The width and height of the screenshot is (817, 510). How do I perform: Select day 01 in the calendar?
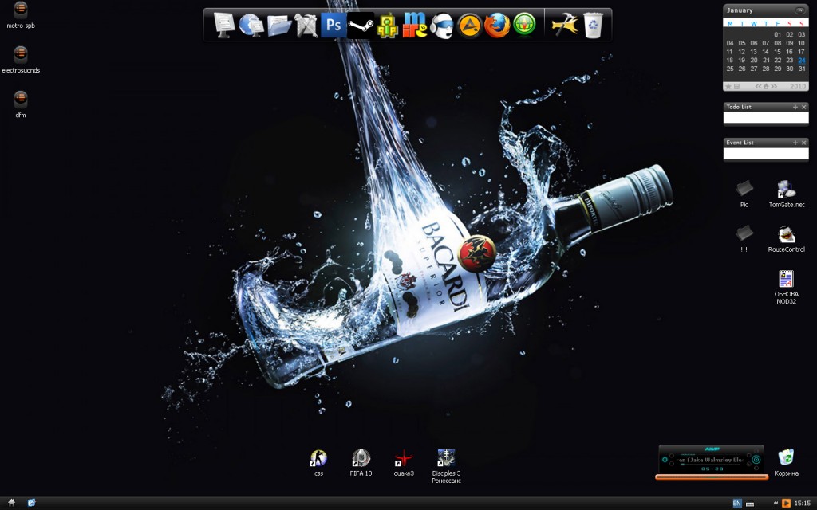[x=777, y=35]
